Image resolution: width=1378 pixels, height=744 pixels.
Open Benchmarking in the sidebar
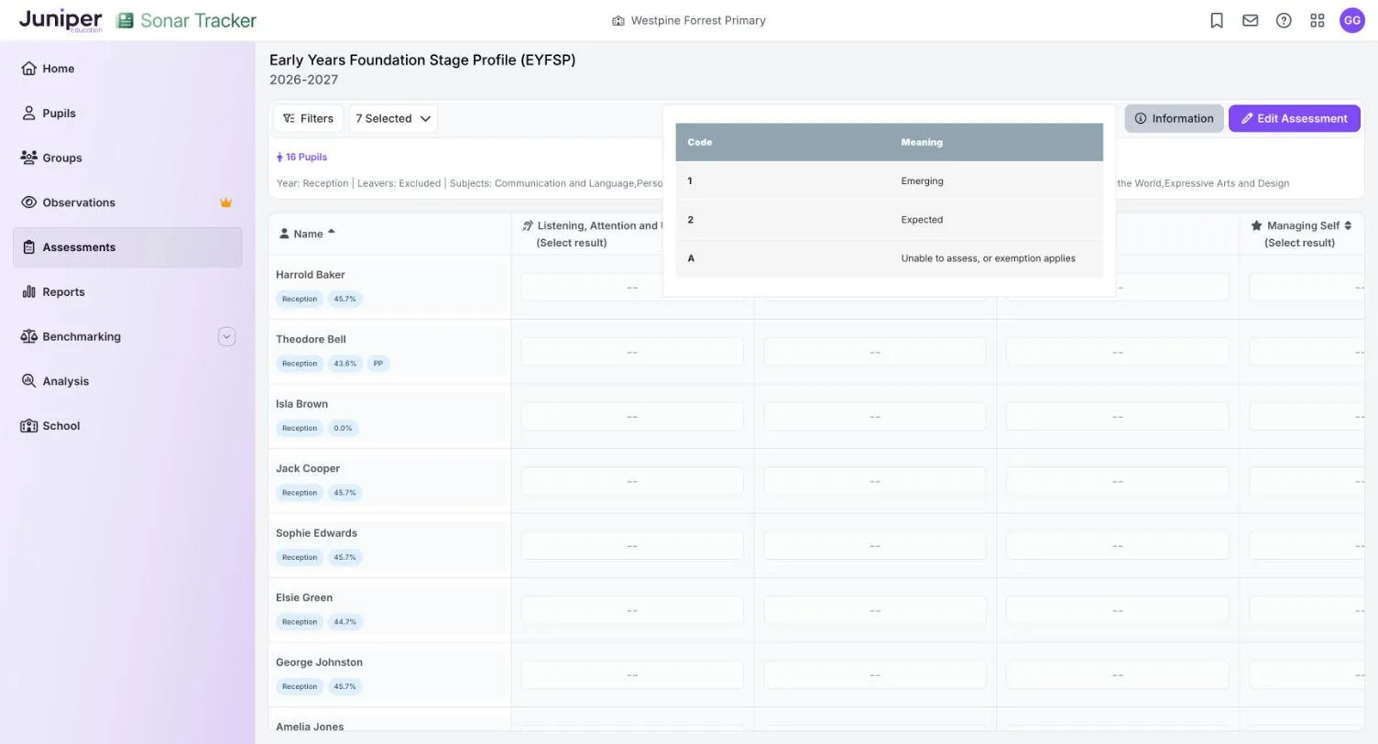click(x=127, y=336)
